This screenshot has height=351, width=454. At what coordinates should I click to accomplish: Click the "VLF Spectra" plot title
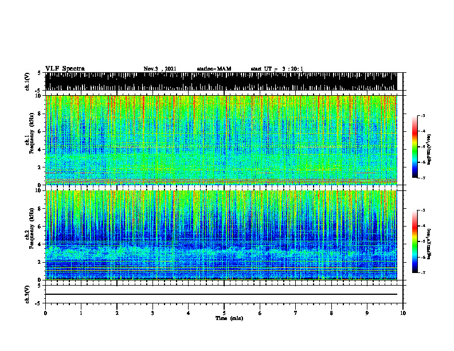tap(65, 69)
